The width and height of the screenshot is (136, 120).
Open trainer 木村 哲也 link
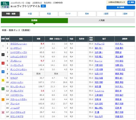[x=119, y=61]
